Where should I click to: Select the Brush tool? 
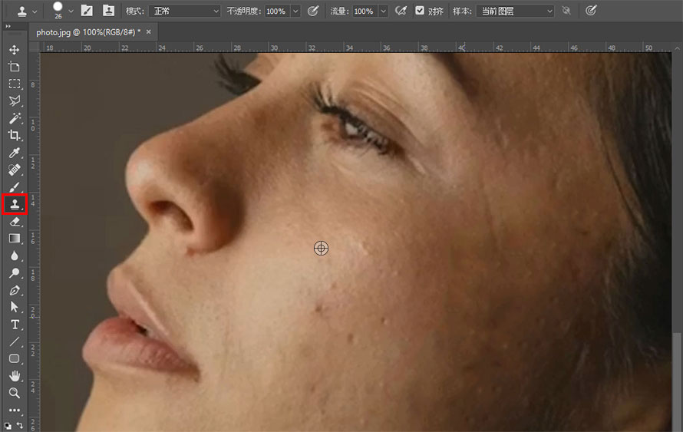15,187
